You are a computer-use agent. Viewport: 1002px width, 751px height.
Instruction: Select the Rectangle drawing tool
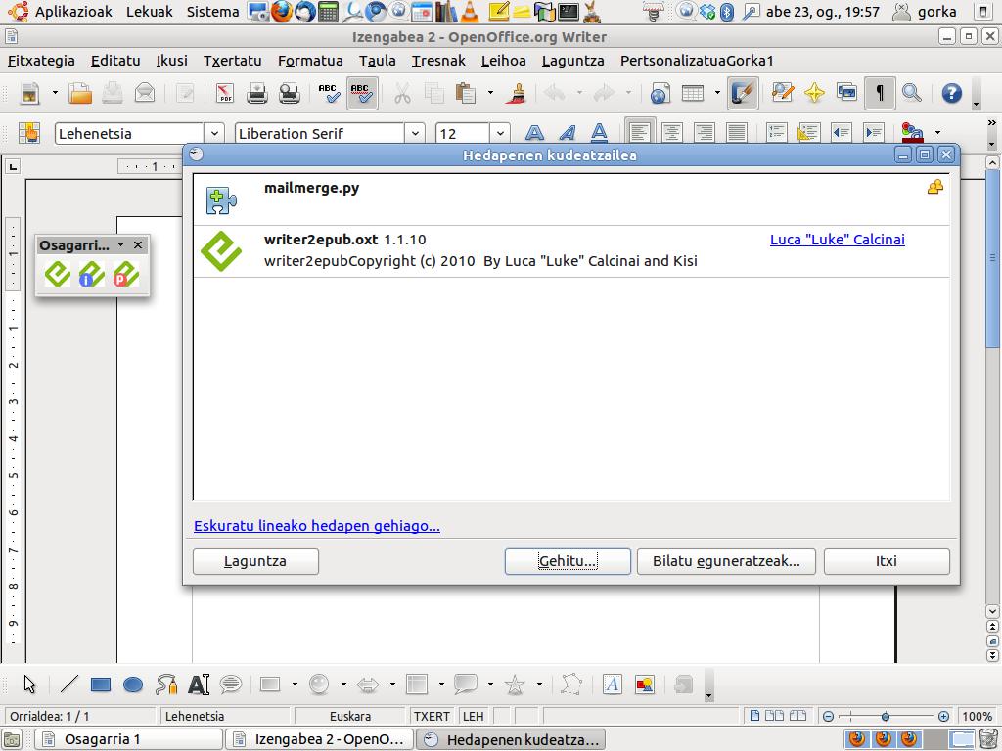coord(101,685)
